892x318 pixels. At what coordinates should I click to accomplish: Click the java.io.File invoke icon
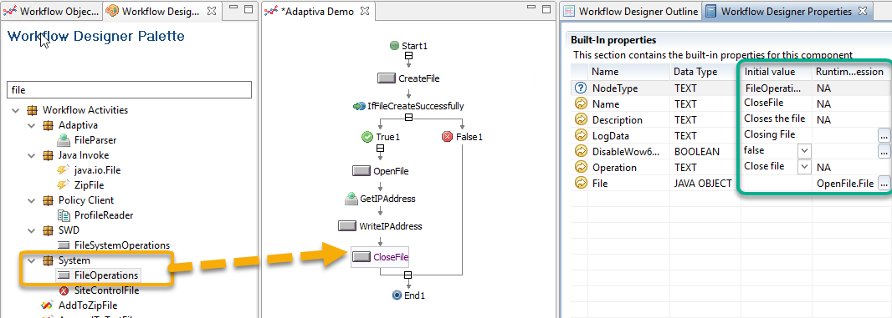pos(64,169)
